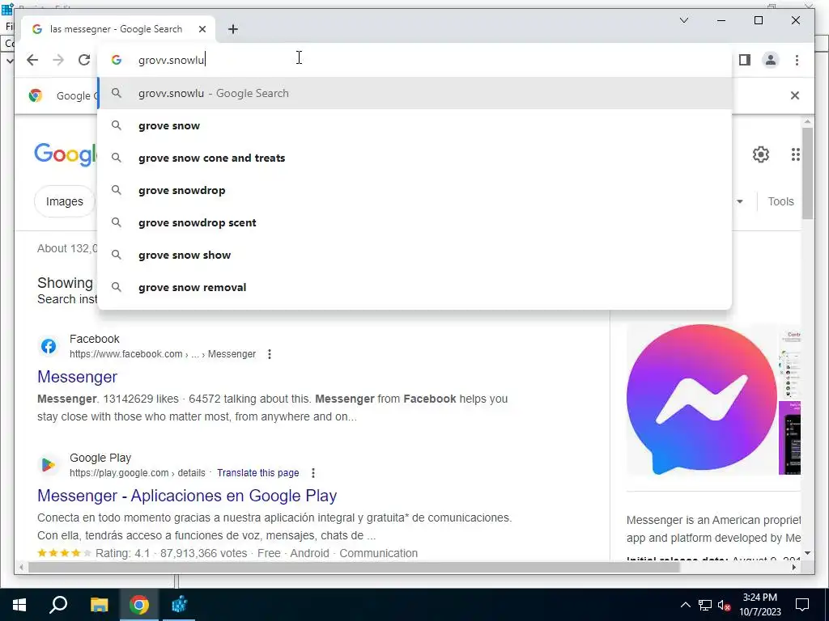Click the Registry Editor taskbar icon
829x621 pixels.
179,605
